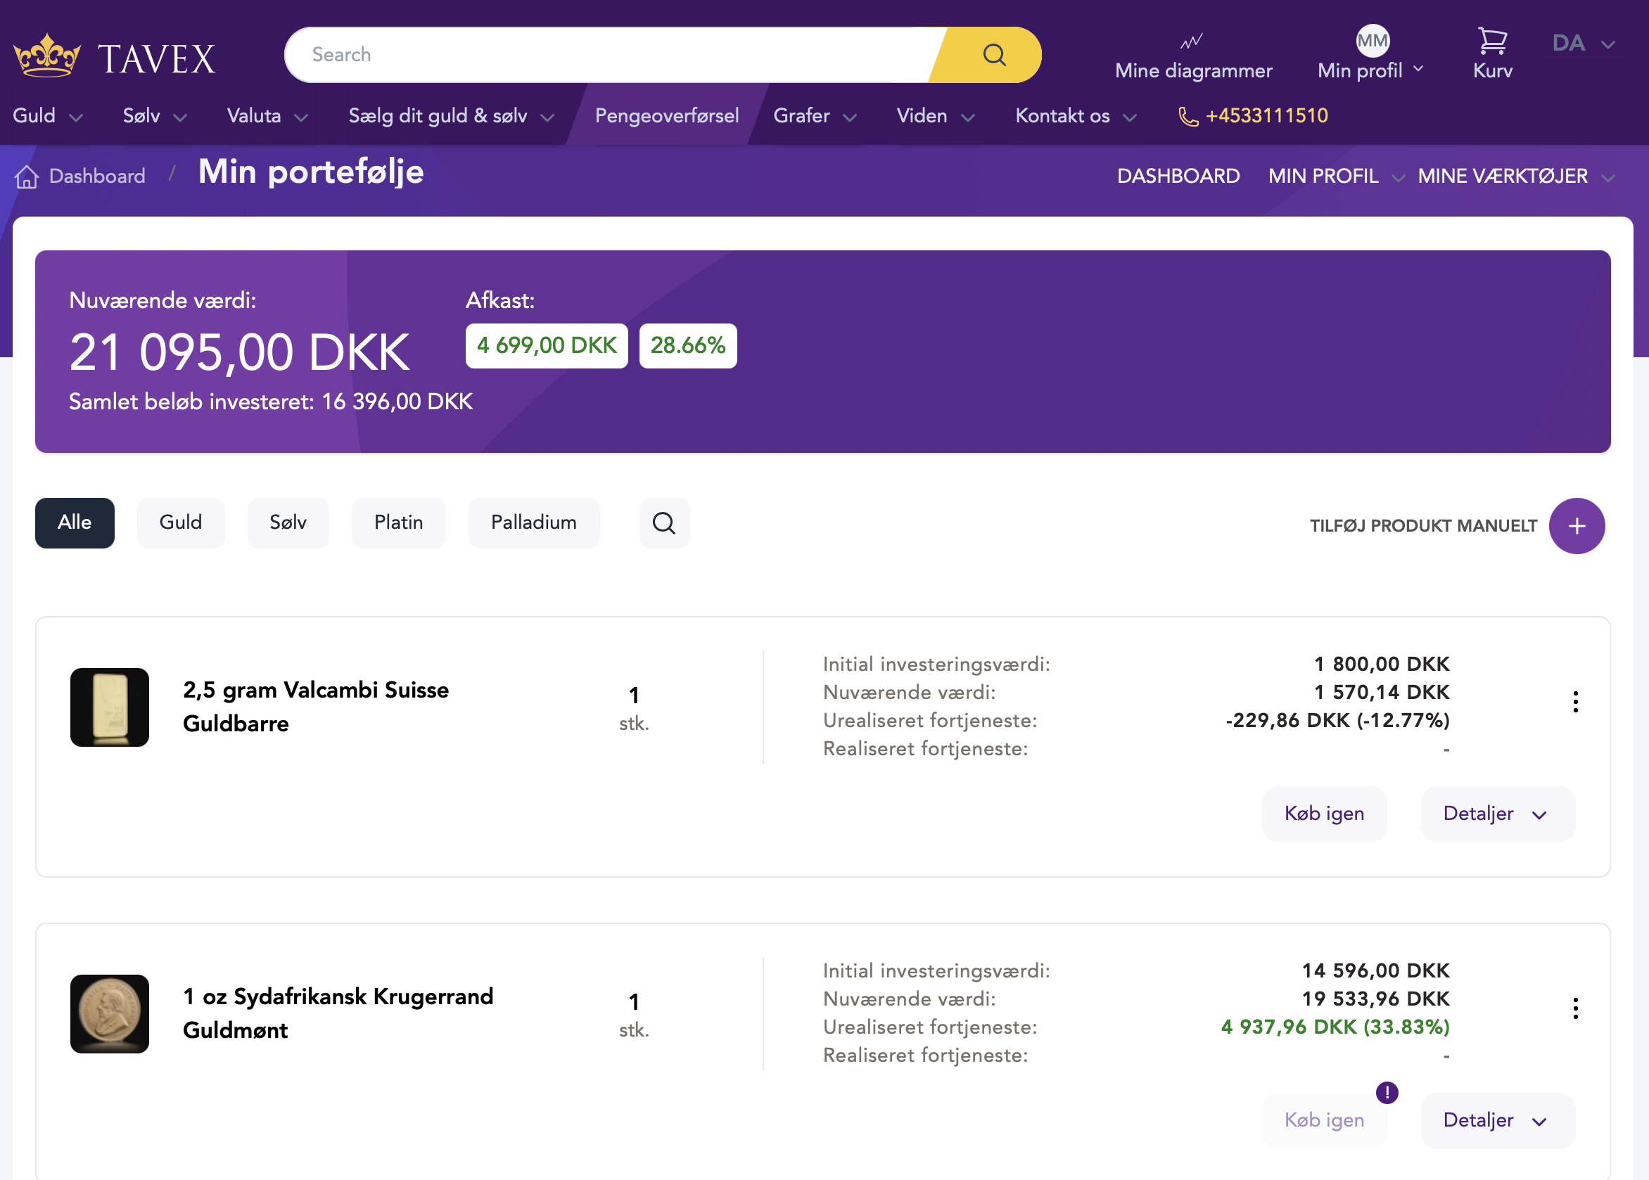This screenshot has width=1649, height=1180.
Task: Open the kebab menu on the Valcambi card
Action: tap(1575, 701)
